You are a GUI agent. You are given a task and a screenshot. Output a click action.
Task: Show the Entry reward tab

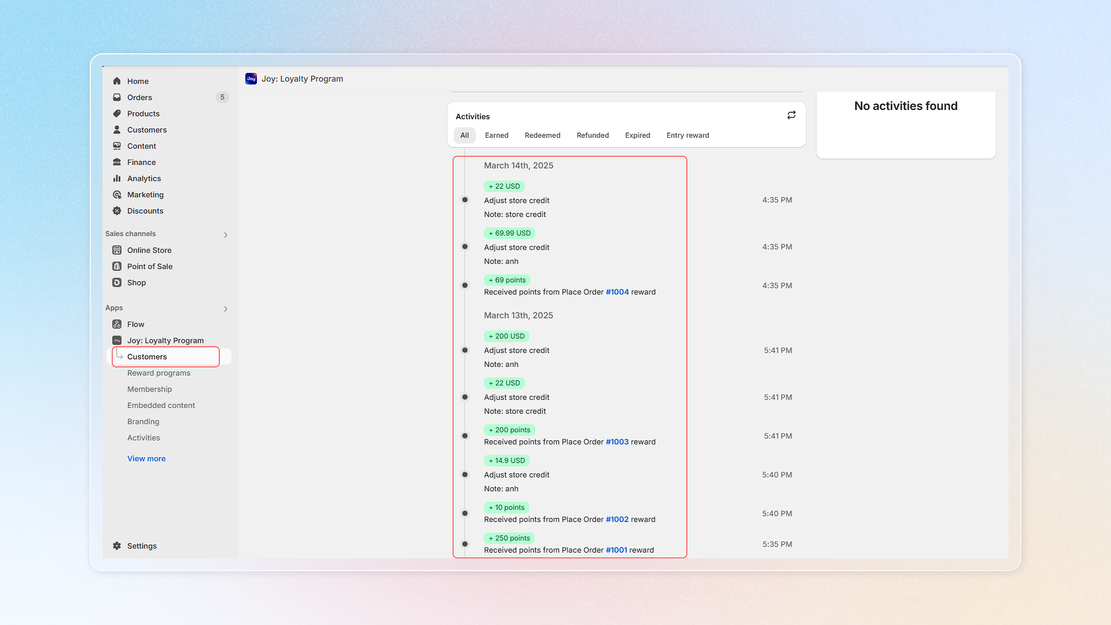tap(687, 135)
